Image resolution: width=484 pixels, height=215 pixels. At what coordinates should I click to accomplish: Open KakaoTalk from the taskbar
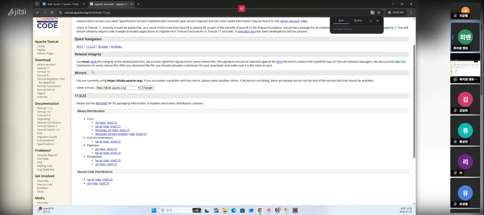pyautogui.click(x=286, y=210)
